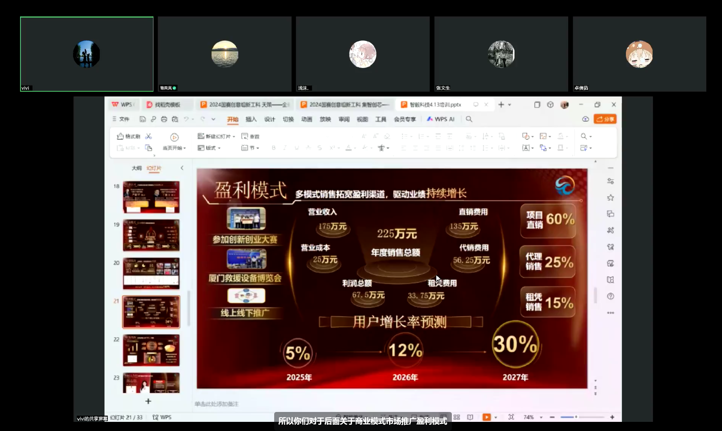Viewport: 722px width, 431px height.
Task: Click the Print icon in quick toolbar
Action: (164, 119)
